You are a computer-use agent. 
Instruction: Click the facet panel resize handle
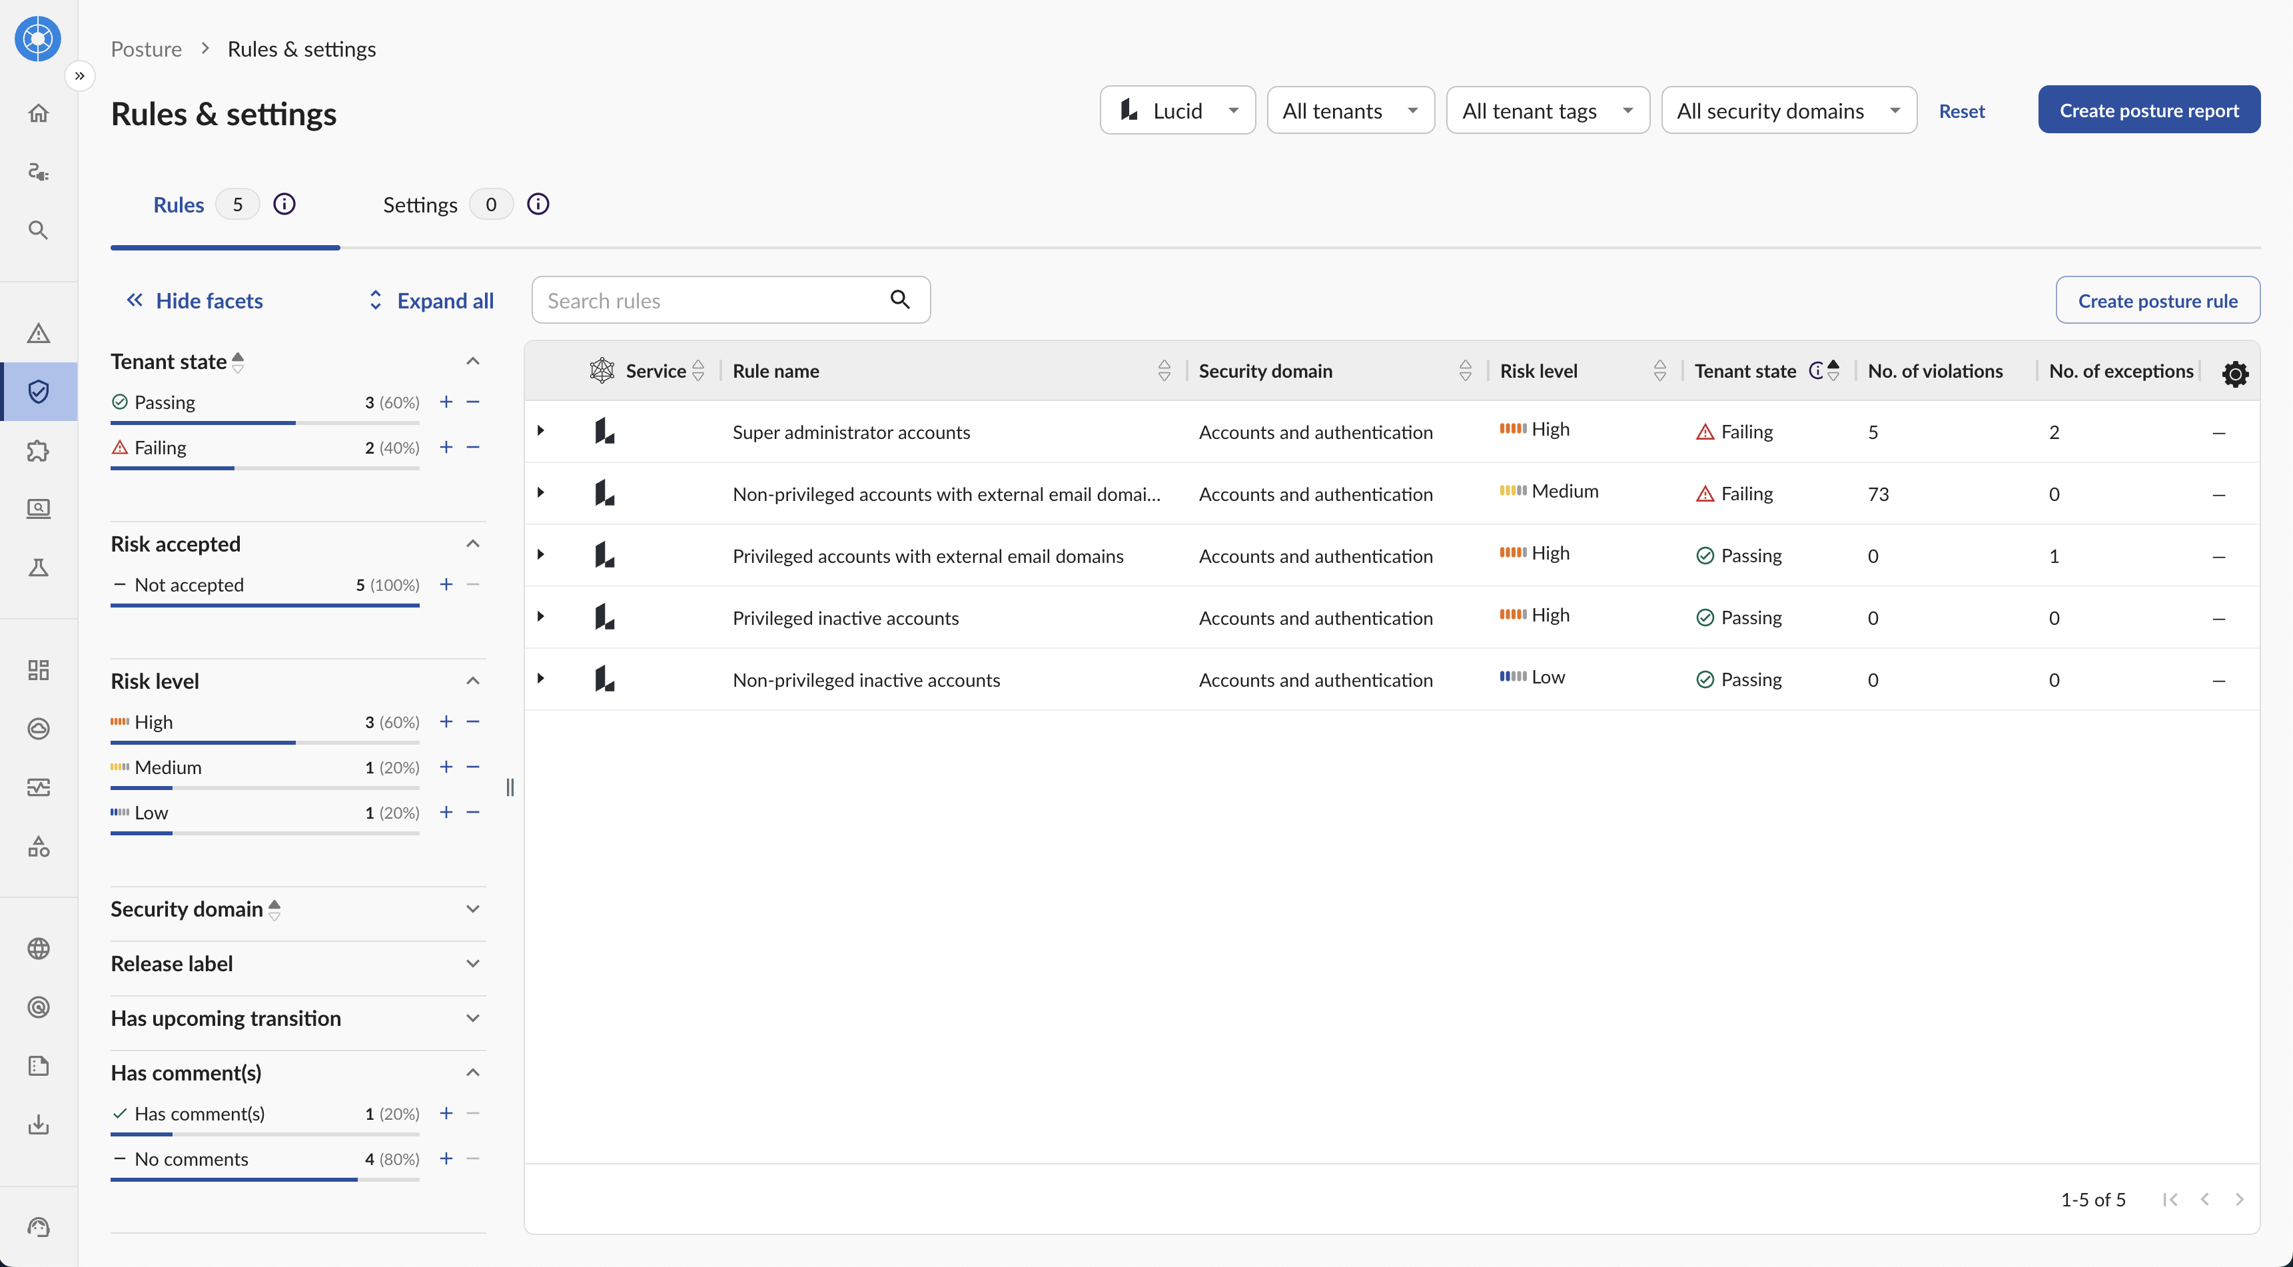coord(509,787)
